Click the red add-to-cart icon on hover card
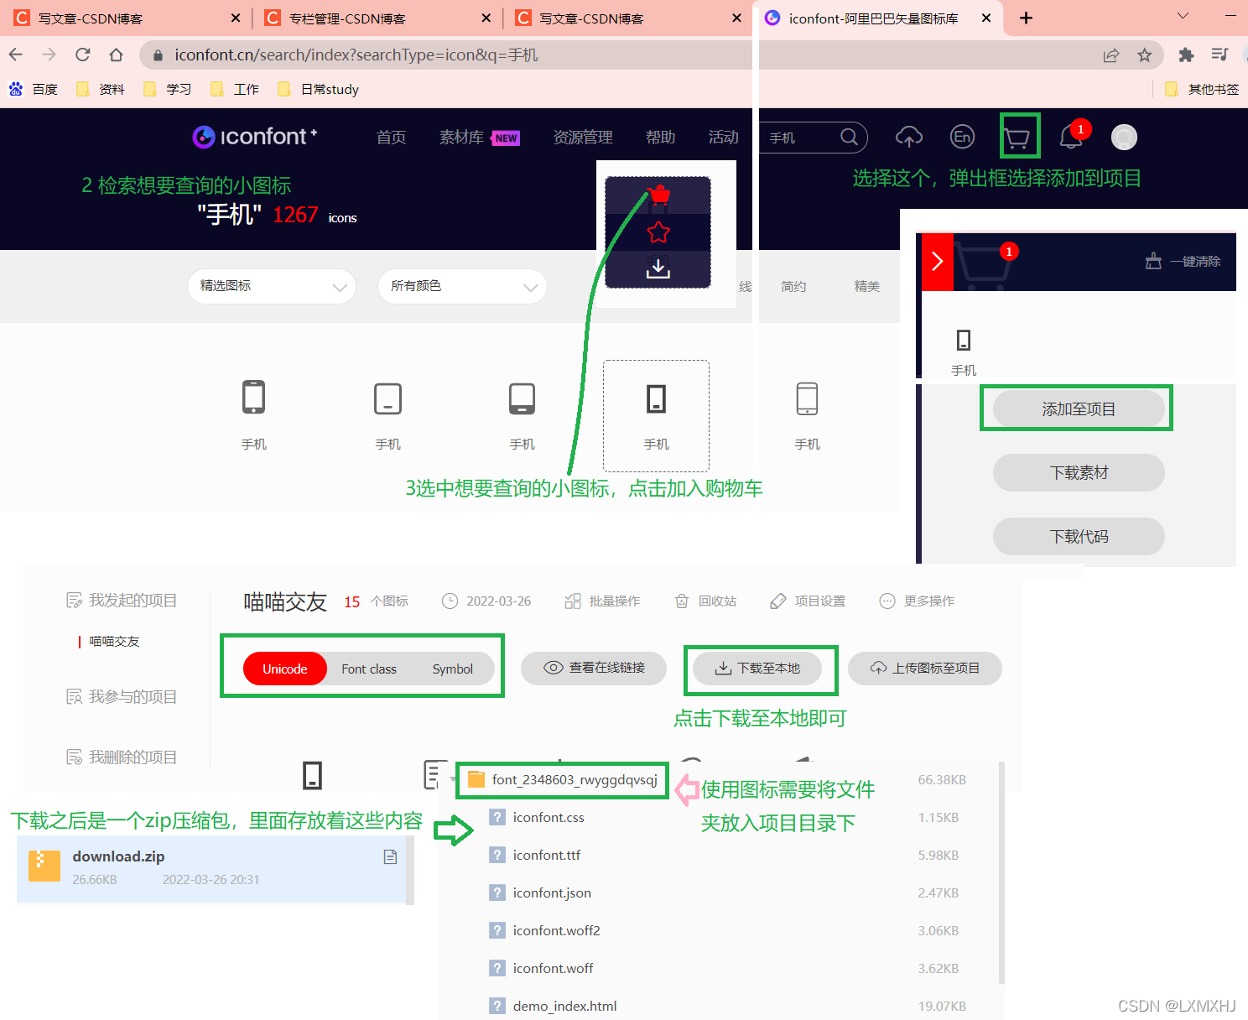1248x1020 pixels. coord(659,195)
